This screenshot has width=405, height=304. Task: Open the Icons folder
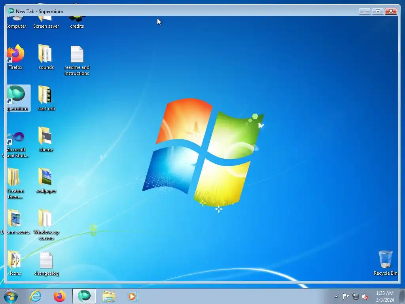pyautogui.click(x=15, y=263)
